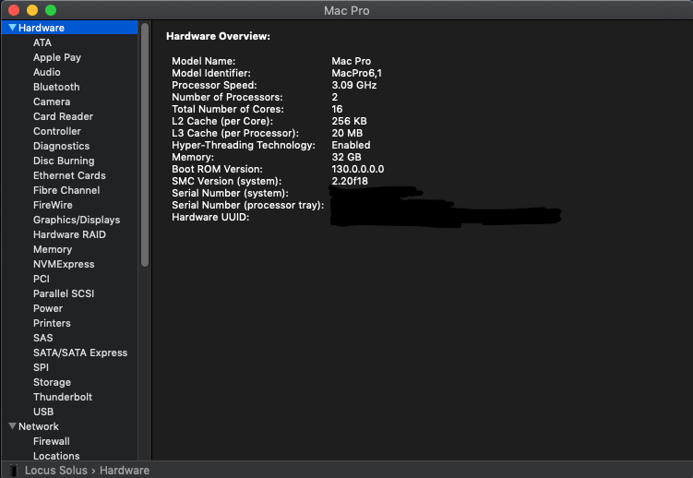Select ATA in the sidebar
Image resolution: width=693 pixels, height=478 pixels.
[42, 42]
